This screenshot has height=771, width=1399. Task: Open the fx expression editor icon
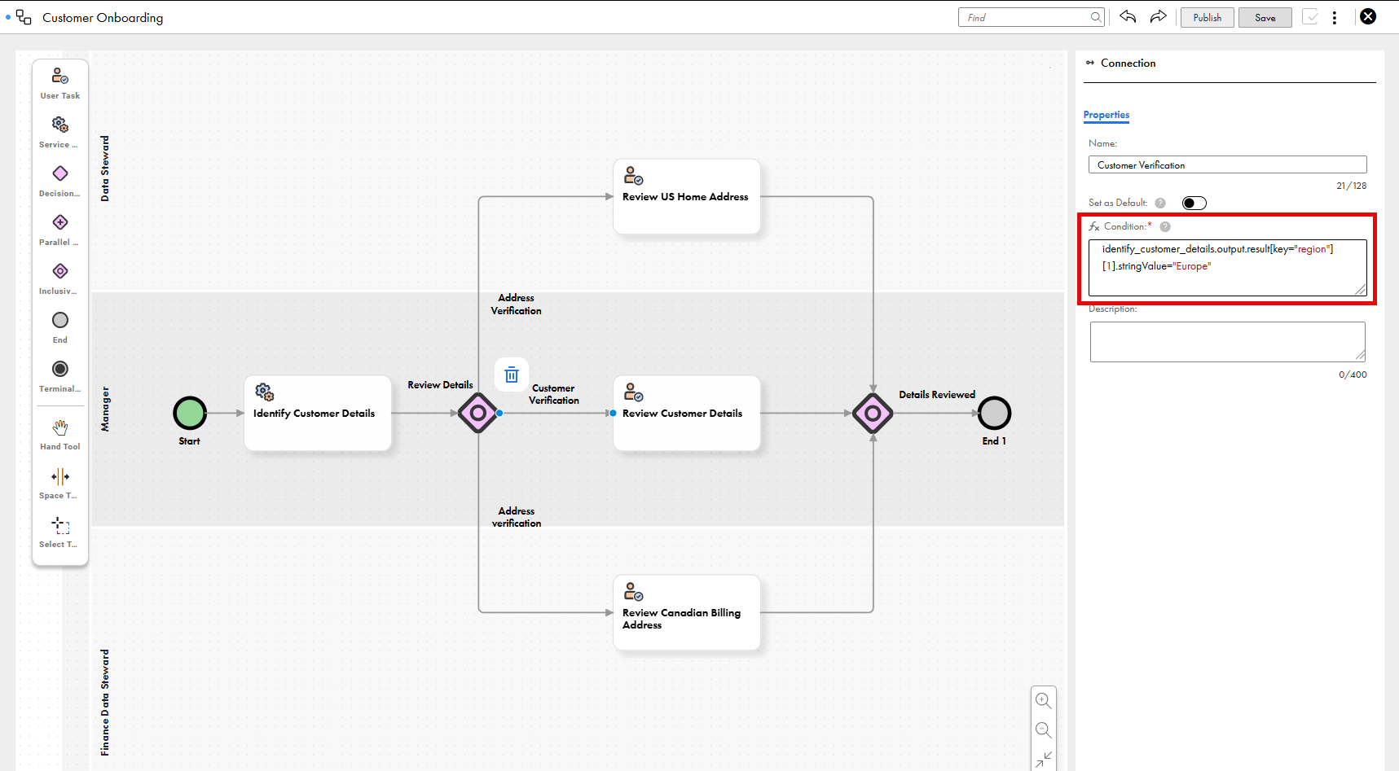point(1094,226)
